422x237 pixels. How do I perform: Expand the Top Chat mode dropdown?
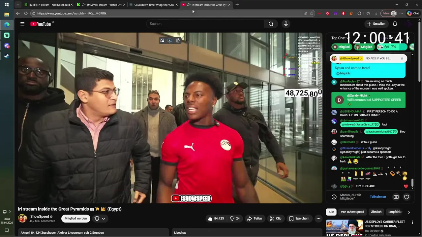tap(340, 38)
